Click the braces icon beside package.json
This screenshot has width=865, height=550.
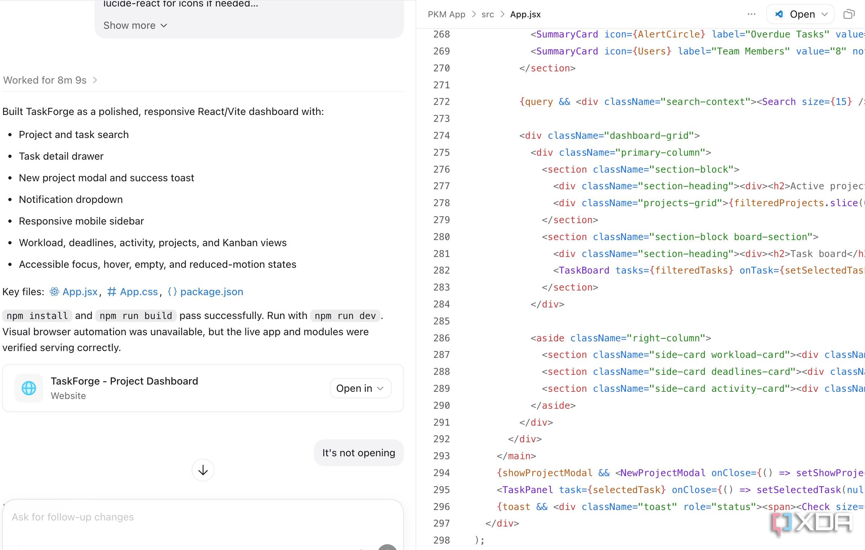coord(172,292)
